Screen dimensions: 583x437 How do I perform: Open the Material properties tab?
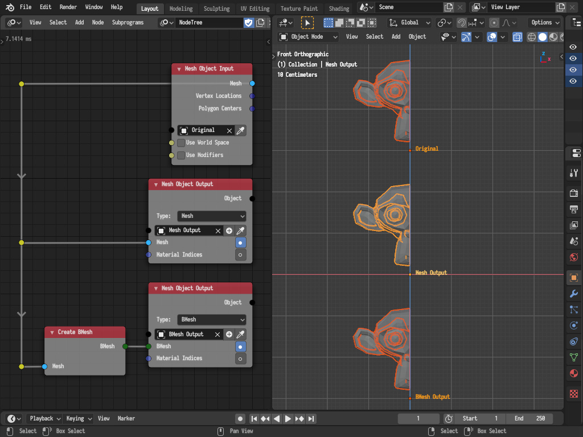[x=574, y=374]
